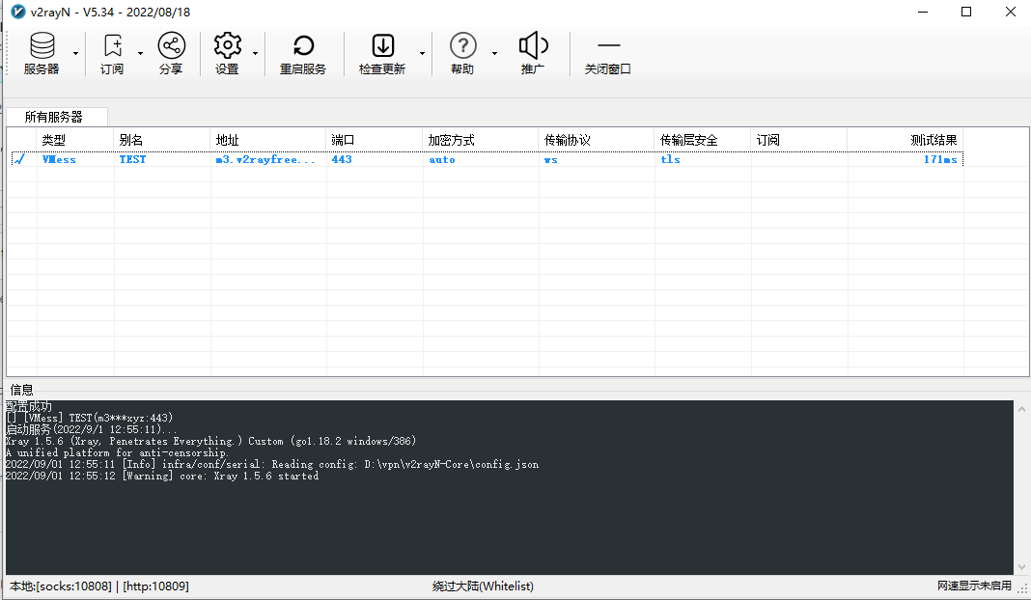Viewport: 1031px width, 600px height.
Task: Open the 设置 (Settings) gear icon
Action: [227, 45]
